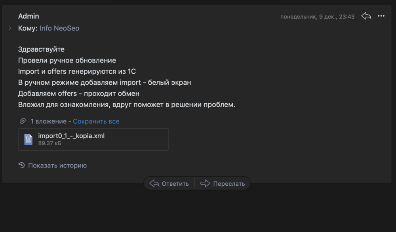Image resolution: width=396 pixels, height=232 pixels.
Task: Open the Info NeoSeo recipient contact
Action: click(x=59, y=28)
